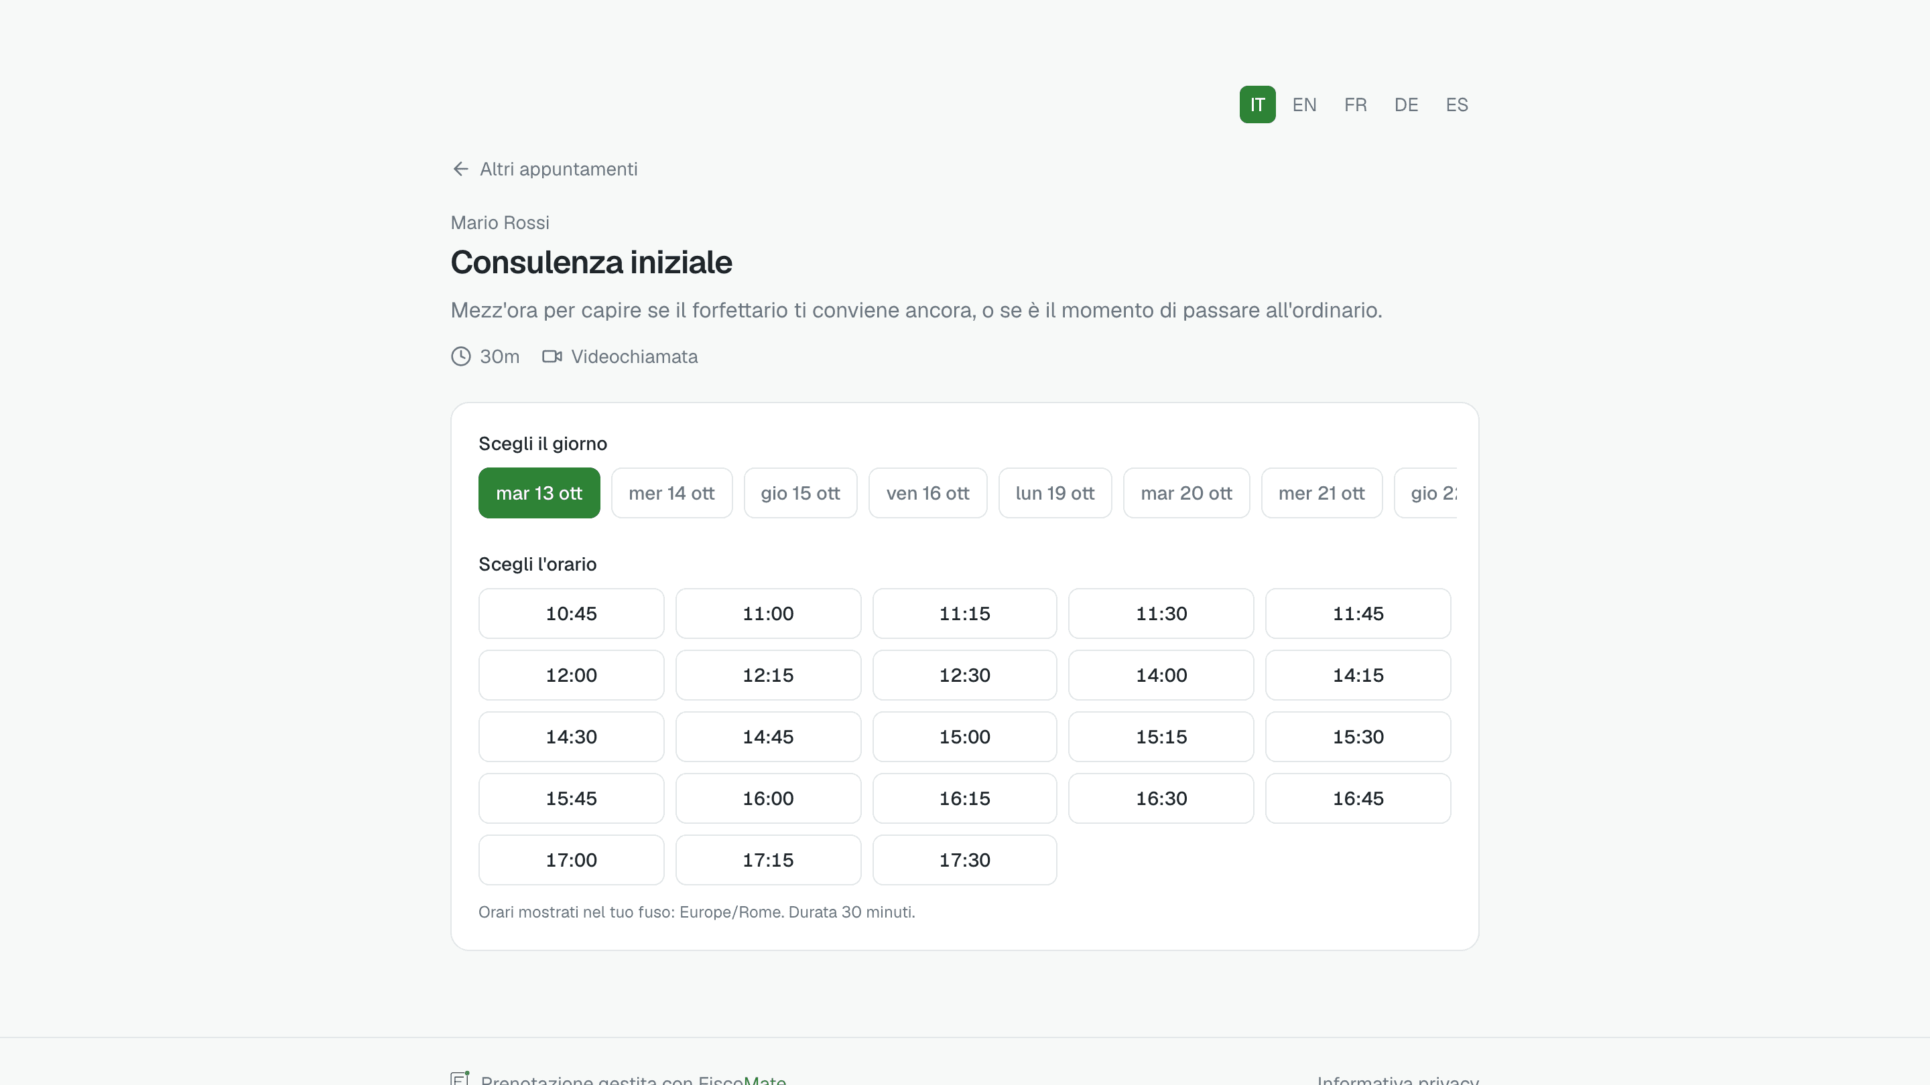Pick the 17:15 time slot
Viewport: 1930px width, 1085px height.
coord(769,861)
